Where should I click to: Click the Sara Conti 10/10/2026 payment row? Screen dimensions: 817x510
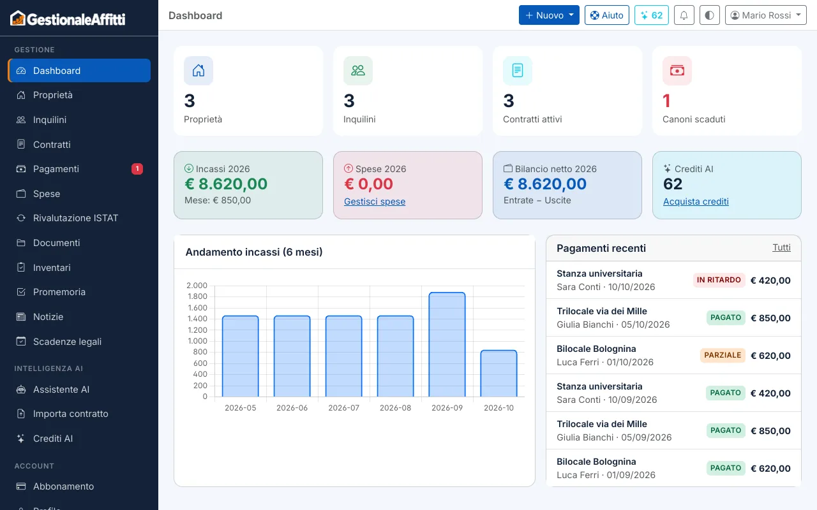tap(673, 280)
